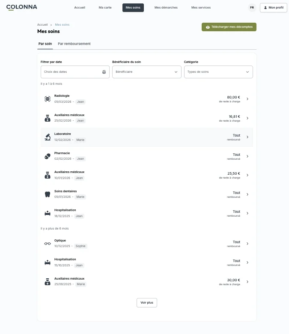Click the Laboratoire microscope icon
The height and width of the screenshot is (334, 289).
(48, 137)
